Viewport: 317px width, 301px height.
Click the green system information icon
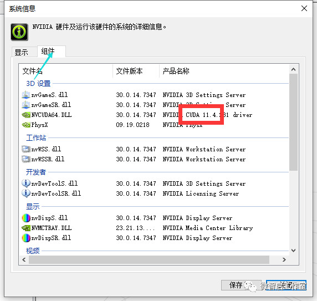click(x=19, y=32)
